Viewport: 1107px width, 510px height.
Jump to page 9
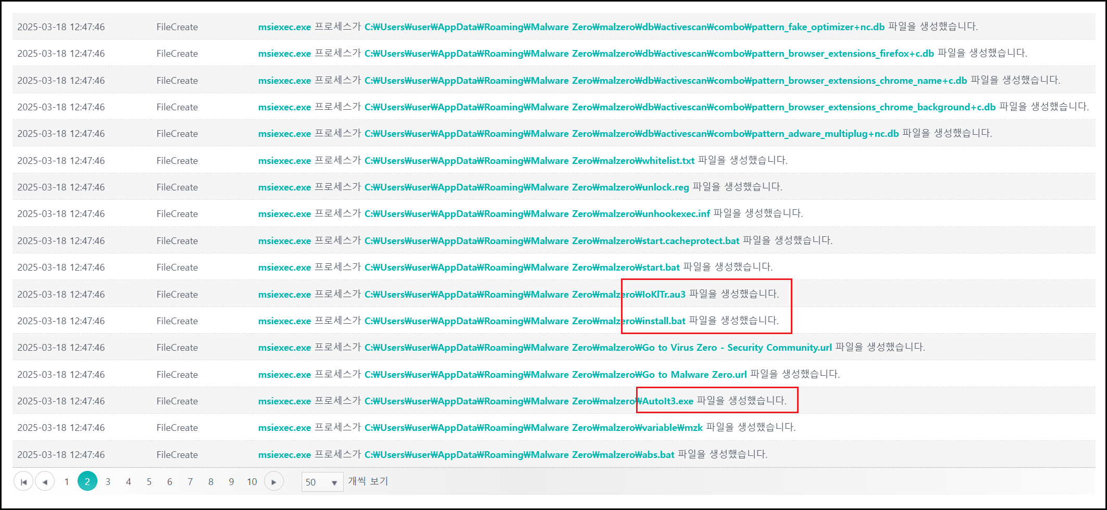tap(231, 481)
